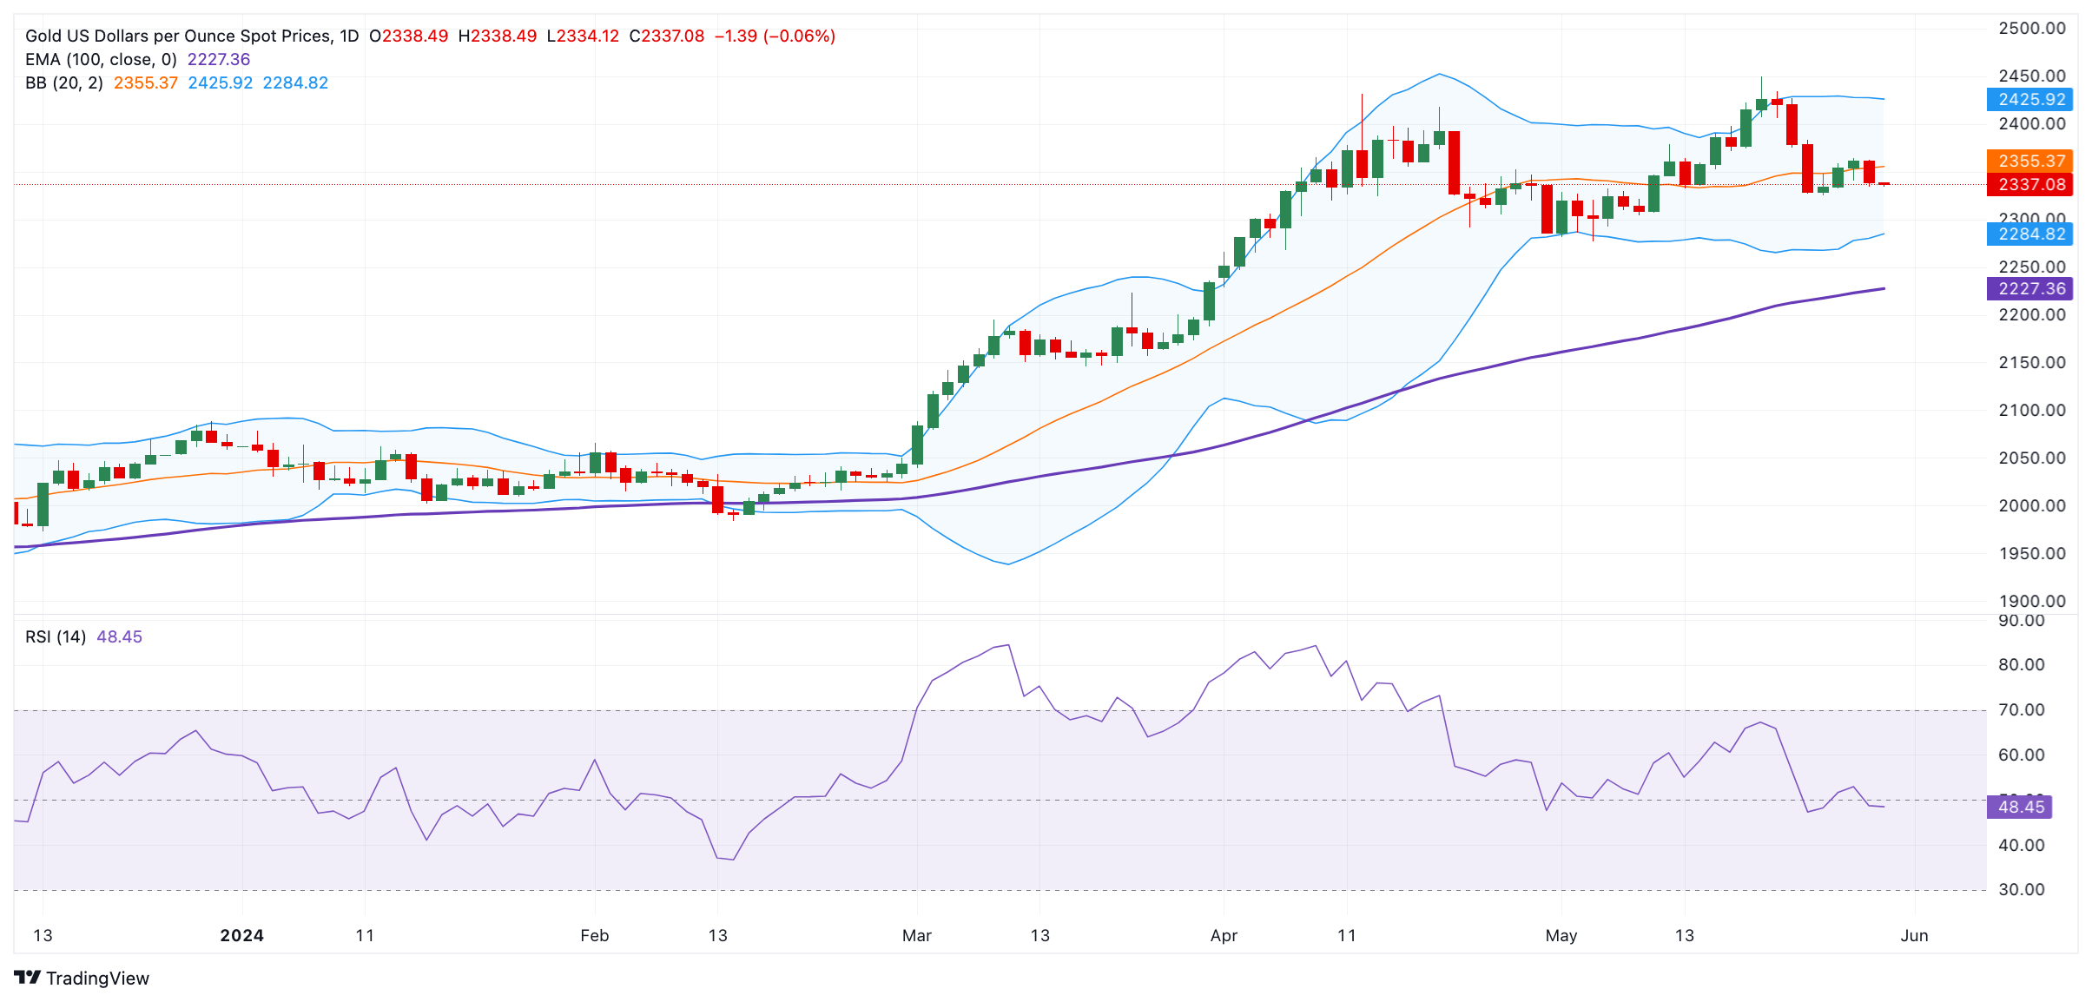Click the 2024 label on time axis
Image resolution: width=2092 pixels, height=1002 pixels.
241,935
